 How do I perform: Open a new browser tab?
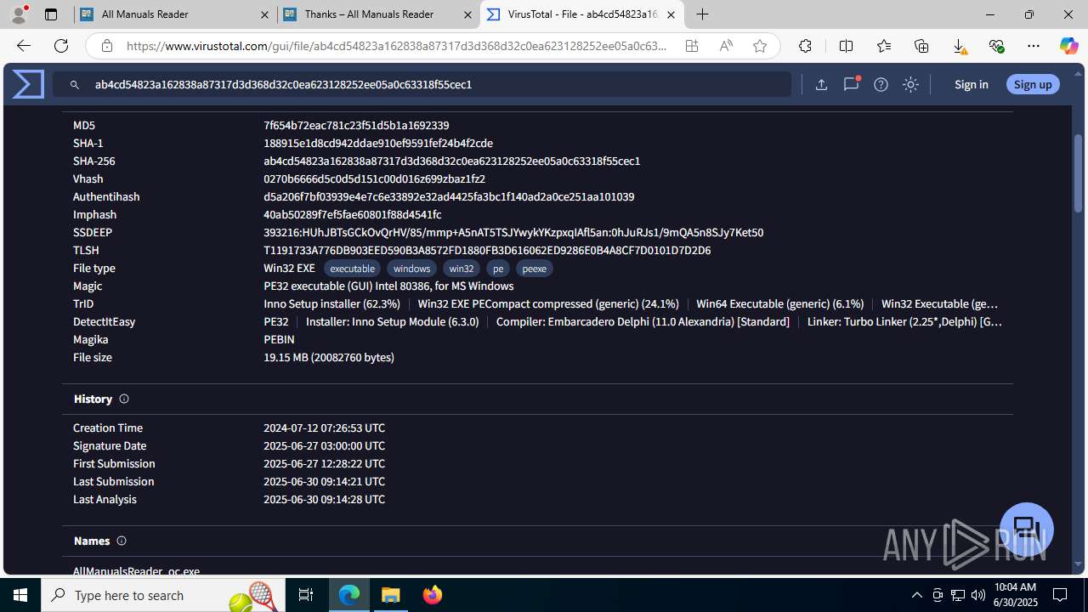pyautogui.click(x=702, y=14)
